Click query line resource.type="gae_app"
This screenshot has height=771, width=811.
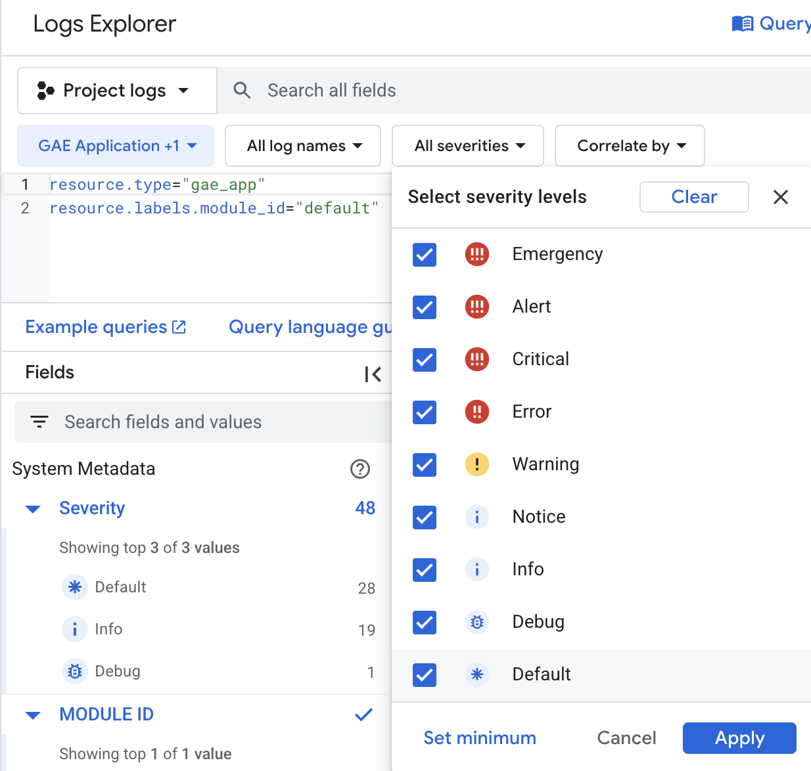point(157,185)
